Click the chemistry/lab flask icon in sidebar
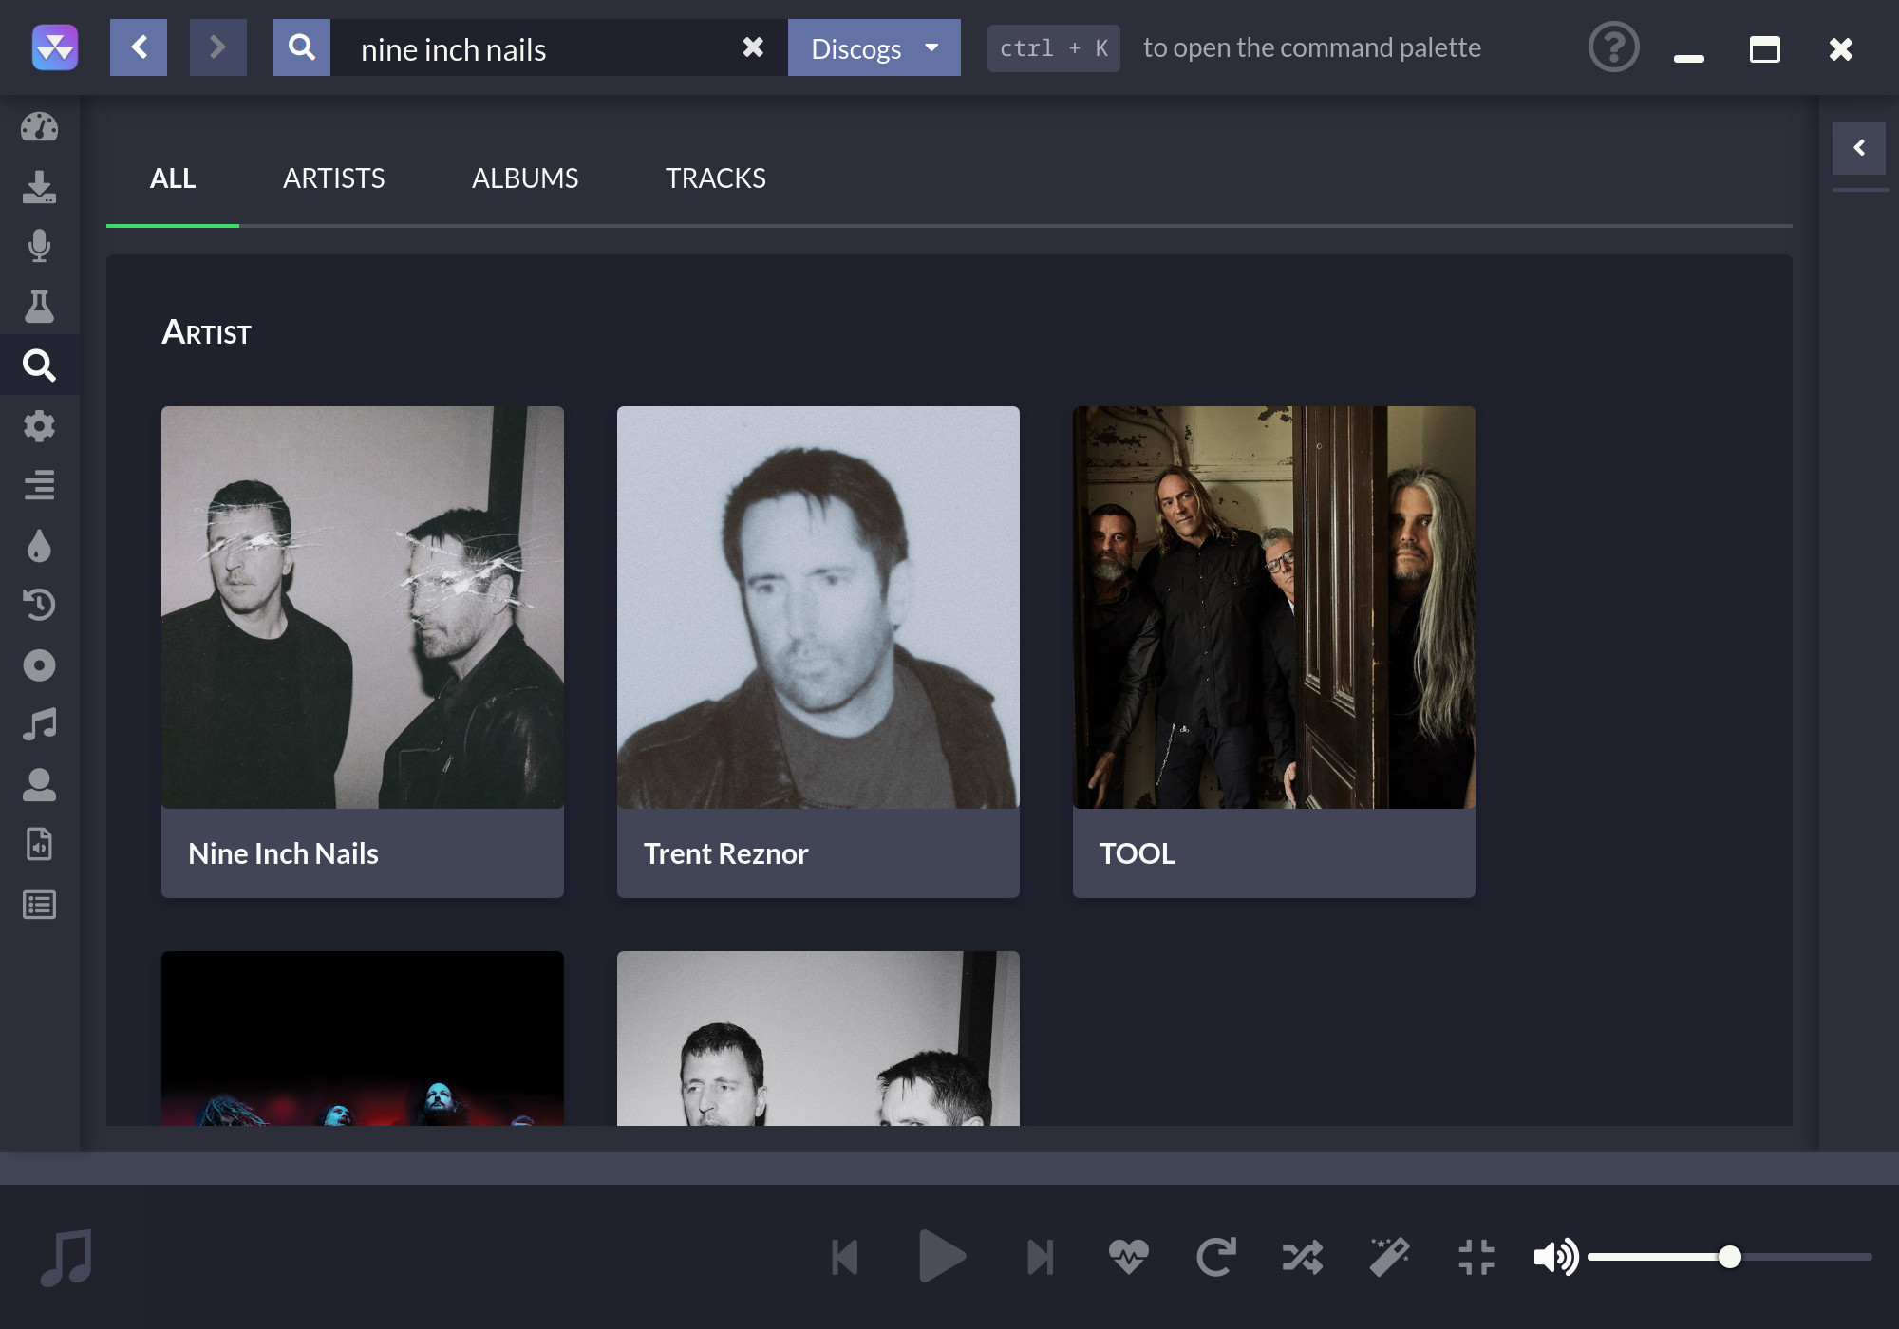Screen dimensions: 1899x1329 39,306
